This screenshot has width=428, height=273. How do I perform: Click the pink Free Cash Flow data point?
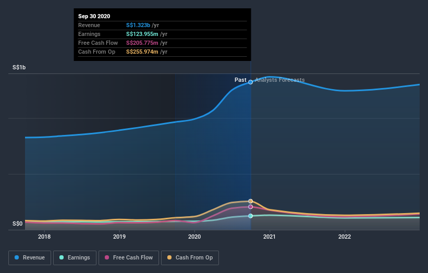coord(250,207)
